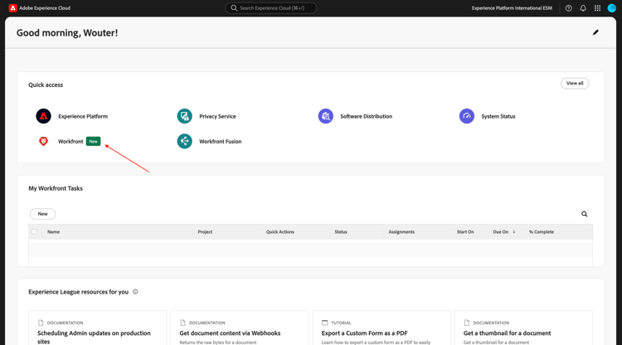622x345 pixels.
Task: Open Get document content via Webhooks
Action: coord(230,333)
